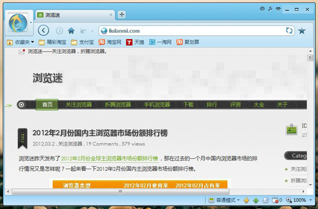
Task: Click the scroll down arrow of page
Action: 310,185
